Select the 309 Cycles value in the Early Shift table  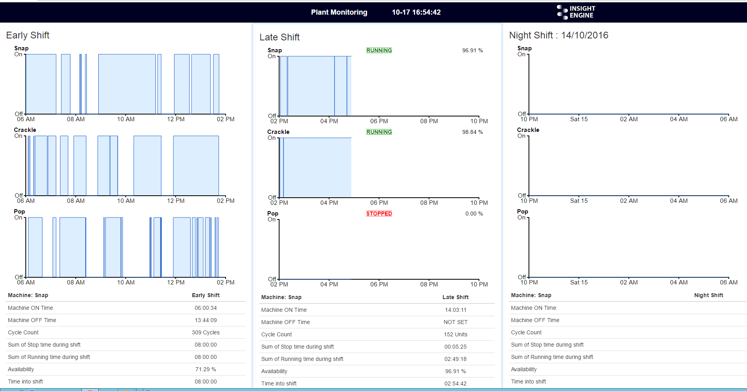click(x=205, y=332)
